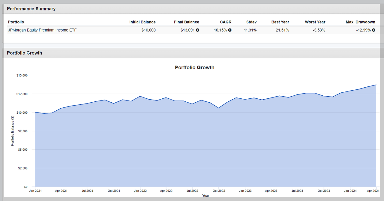The height and width of the screenshot is (201, 384).
Task: Click chart line endpoint at Apr 2024
Action: click(x=376, y=85)
